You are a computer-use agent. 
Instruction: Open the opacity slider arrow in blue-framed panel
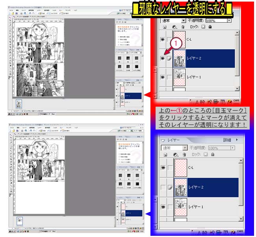point(233,148)
